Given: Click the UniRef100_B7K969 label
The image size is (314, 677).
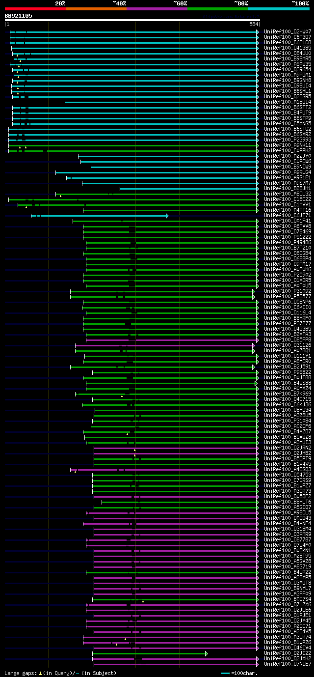Looking at the screenshot, I should 288,394.
